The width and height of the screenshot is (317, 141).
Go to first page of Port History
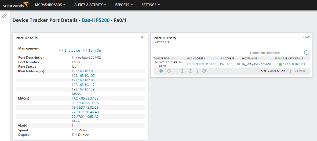161,71
